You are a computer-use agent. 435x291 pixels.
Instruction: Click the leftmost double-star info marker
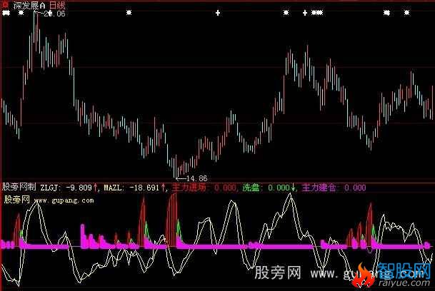point(6,13)
